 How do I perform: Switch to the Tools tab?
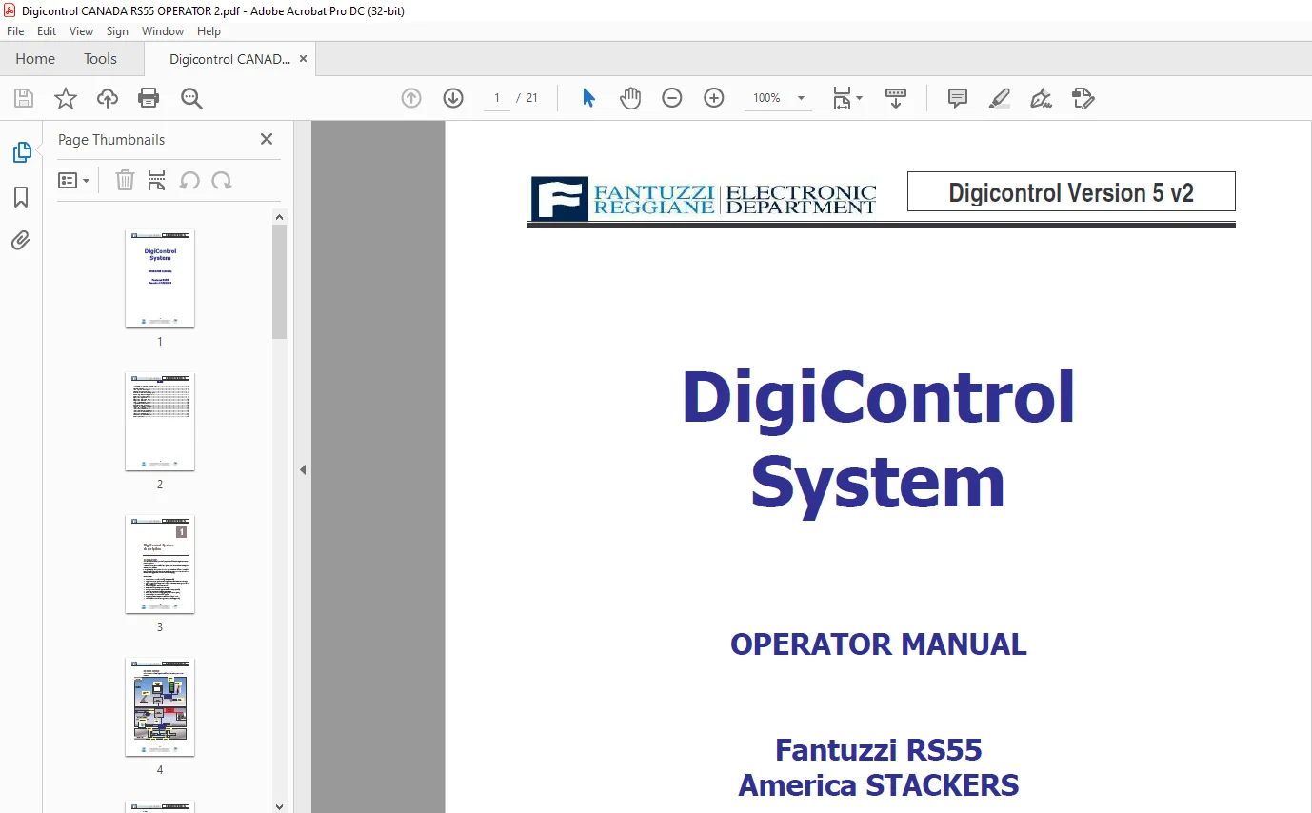[x=100, y=59]
